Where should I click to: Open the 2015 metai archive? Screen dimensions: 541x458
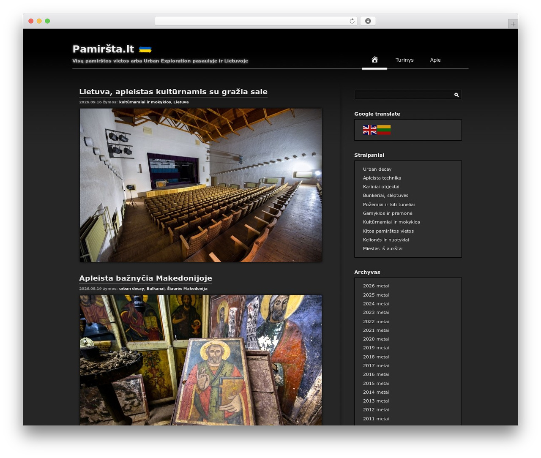tap(376, 384)
